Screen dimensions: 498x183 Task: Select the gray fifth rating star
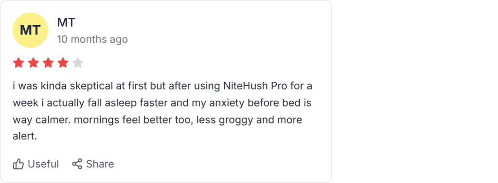tap(78, 63)
